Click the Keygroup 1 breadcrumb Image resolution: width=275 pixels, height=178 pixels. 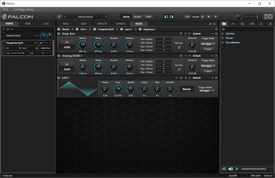(149, 29)
